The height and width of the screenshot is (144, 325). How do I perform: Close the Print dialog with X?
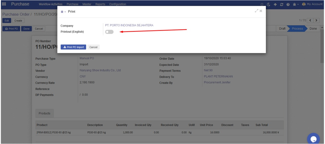tap(261, 11)
